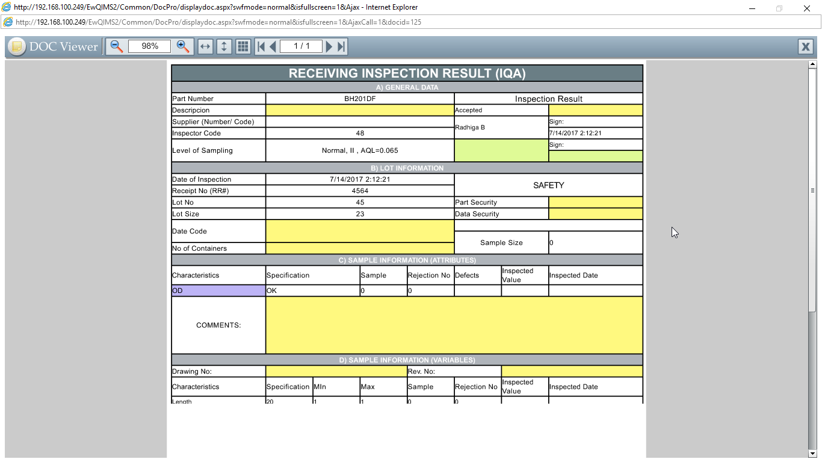
Task: Click the yellow Drawing No field
Action: 336,371
